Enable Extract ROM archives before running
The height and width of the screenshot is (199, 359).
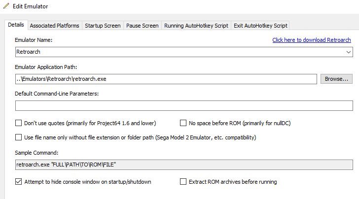click(183, 182)
